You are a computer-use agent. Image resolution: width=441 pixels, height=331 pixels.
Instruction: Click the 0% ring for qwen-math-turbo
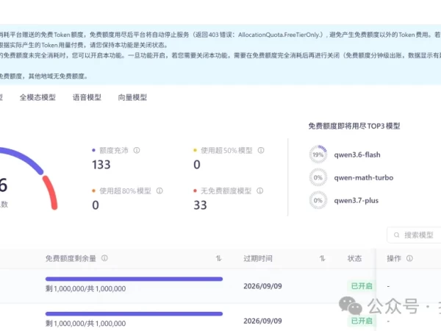coord(318,177)
